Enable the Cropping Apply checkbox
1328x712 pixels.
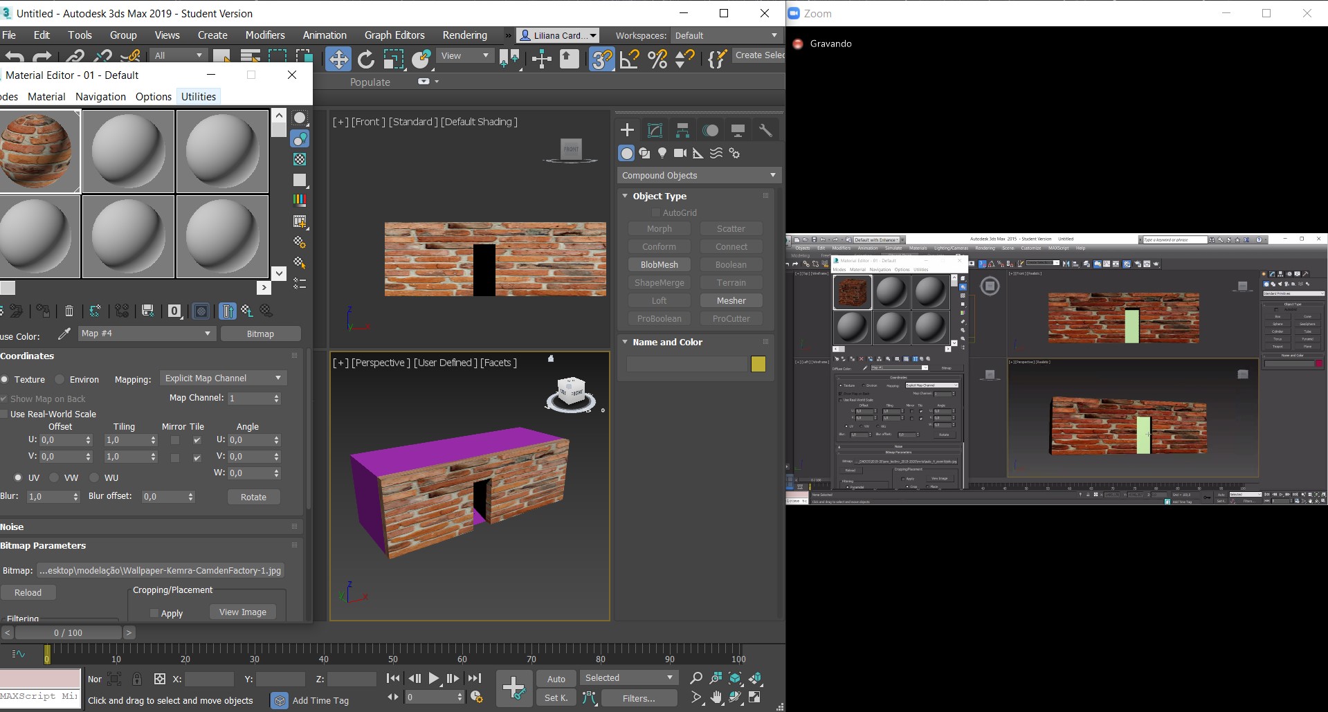click(x=154, y=613)
